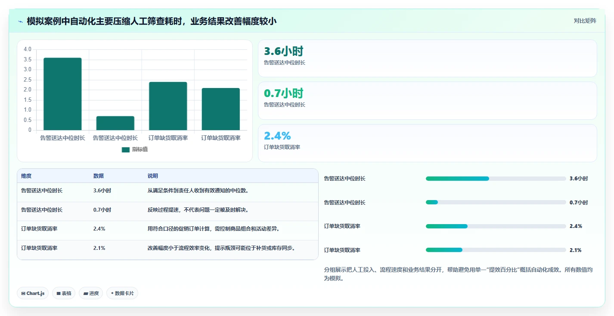Image resolution: width=614 pixels, height=316 pixels.
Task: Click the lightning icon beside the title
Action: (21, 21)
